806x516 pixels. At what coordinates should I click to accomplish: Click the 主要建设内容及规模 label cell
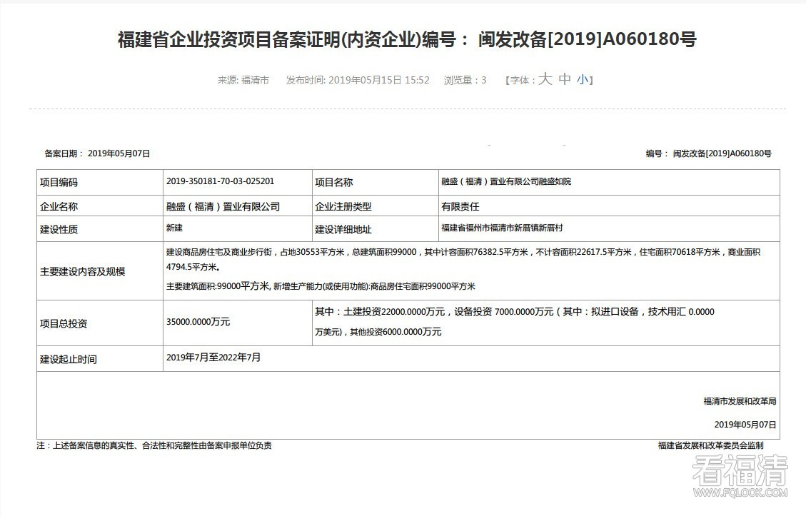point(100,271)
